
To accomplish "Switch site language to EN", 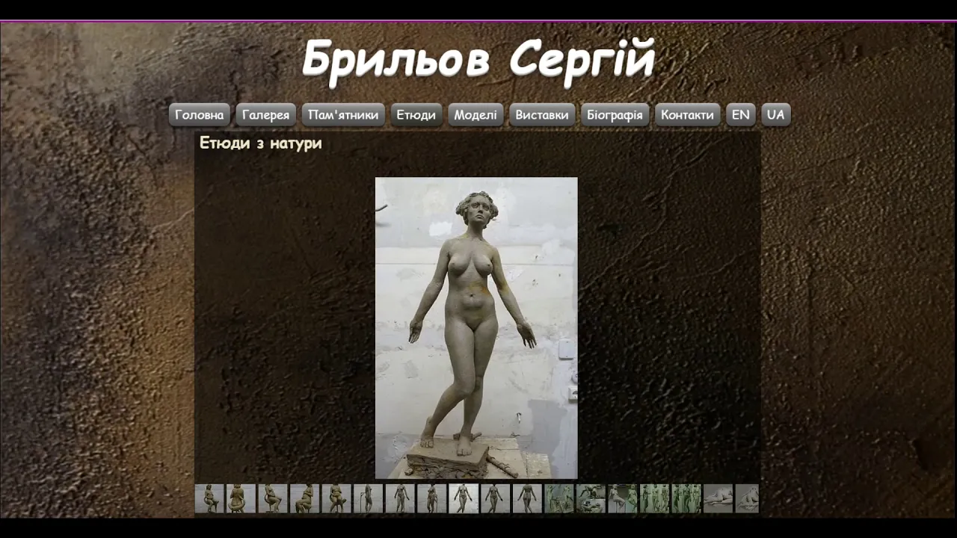I will 740,115.
